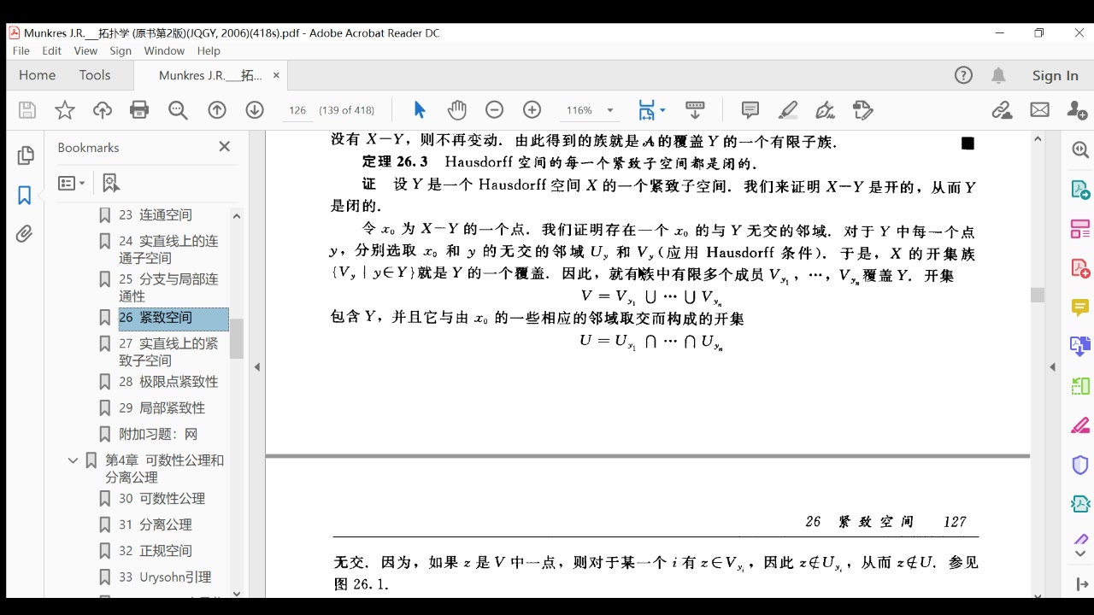1094x615 pixels.
Task: Open right-pane search tool
Action: click(1079, 149)
